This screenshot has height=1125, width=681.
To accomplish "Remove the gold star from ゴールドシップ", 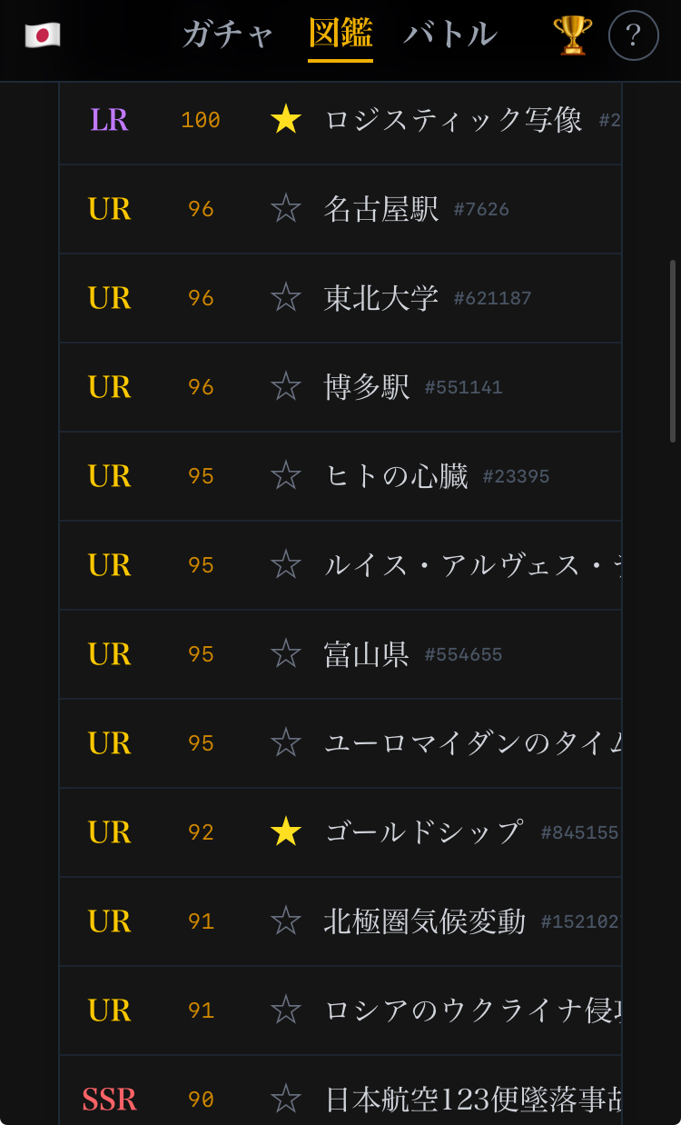I will click(286, 832).
